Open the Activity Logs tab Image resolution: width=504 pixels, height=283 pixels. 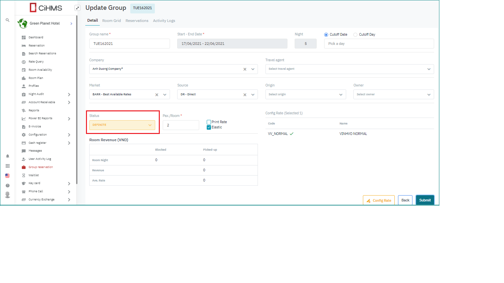coord(164,21)
